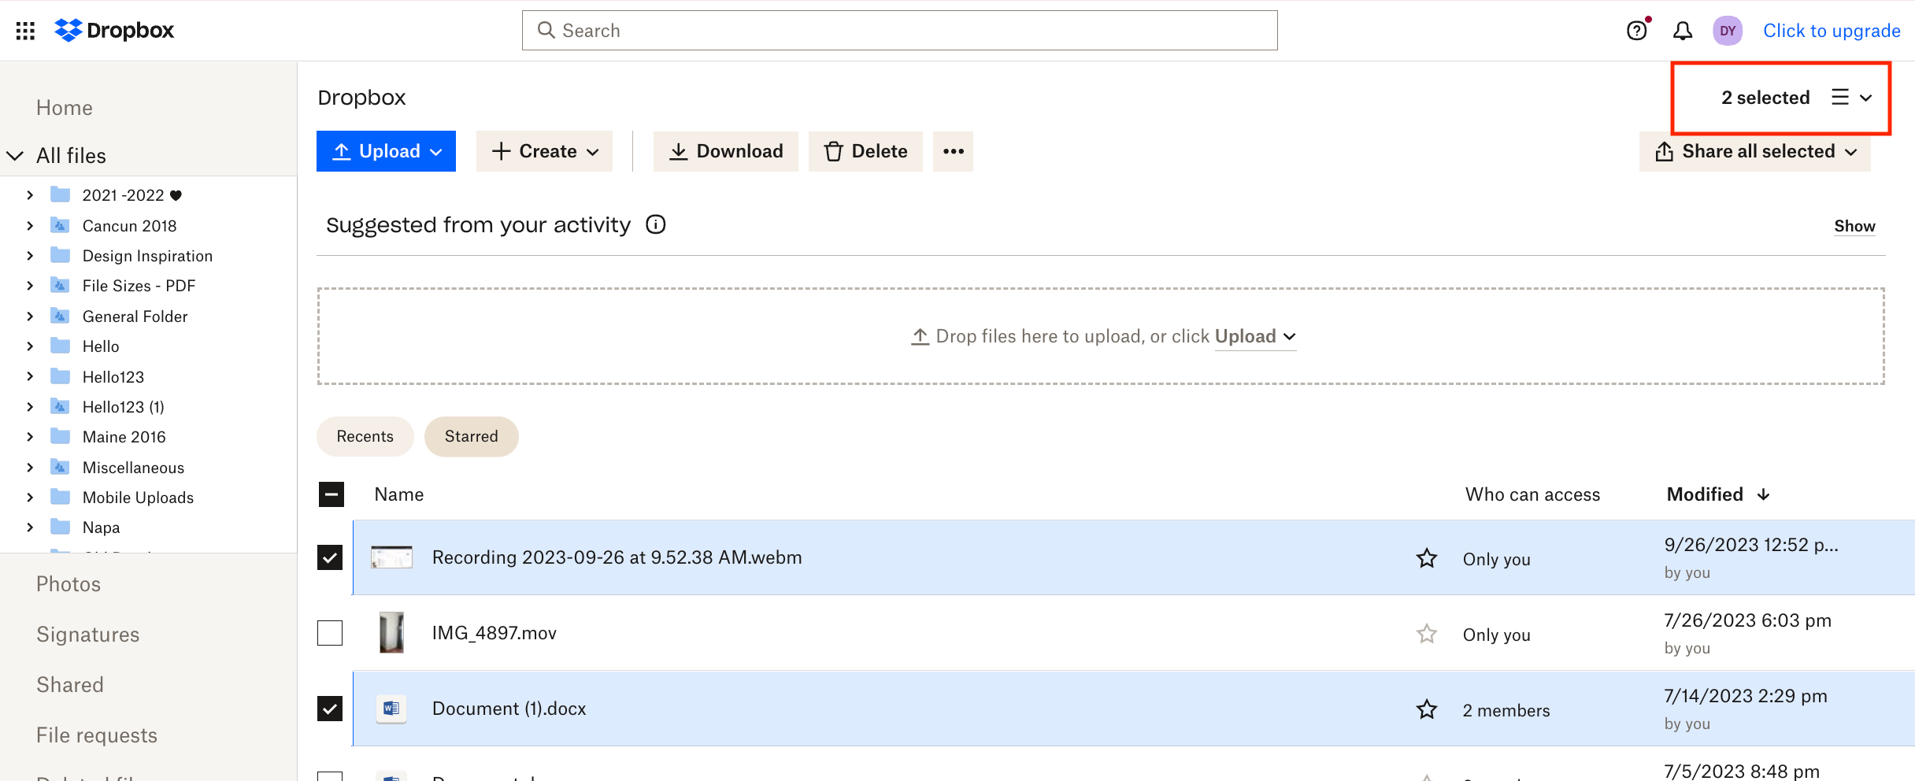Open the Share all selected dropdown

click(1755, 151)
